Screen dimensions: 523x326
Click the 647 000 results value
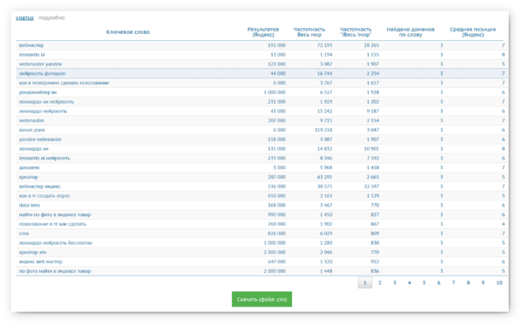pyautogui.click(x=276, y=261)
